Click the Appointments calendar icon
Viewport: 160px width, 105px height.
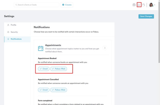click(x=41, y=48)
